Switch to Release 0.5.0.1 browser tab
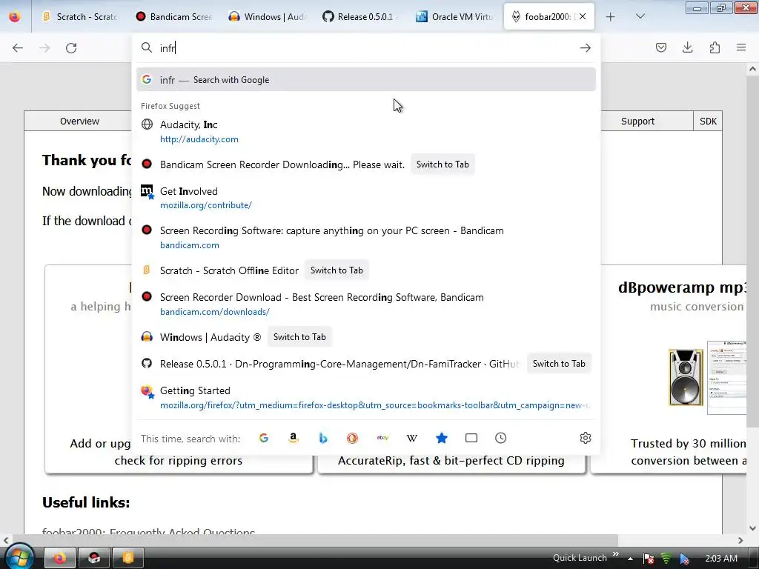The height and width of the screenshot is (569, 759). [x=362, y=17]
